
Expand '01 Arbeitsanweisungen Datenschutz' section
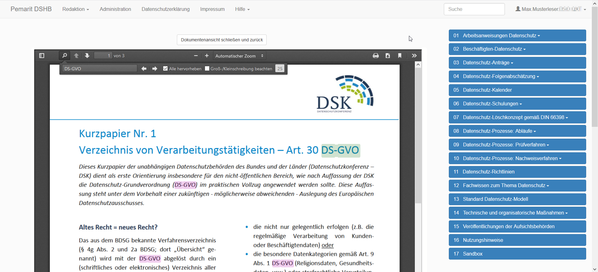517,35
